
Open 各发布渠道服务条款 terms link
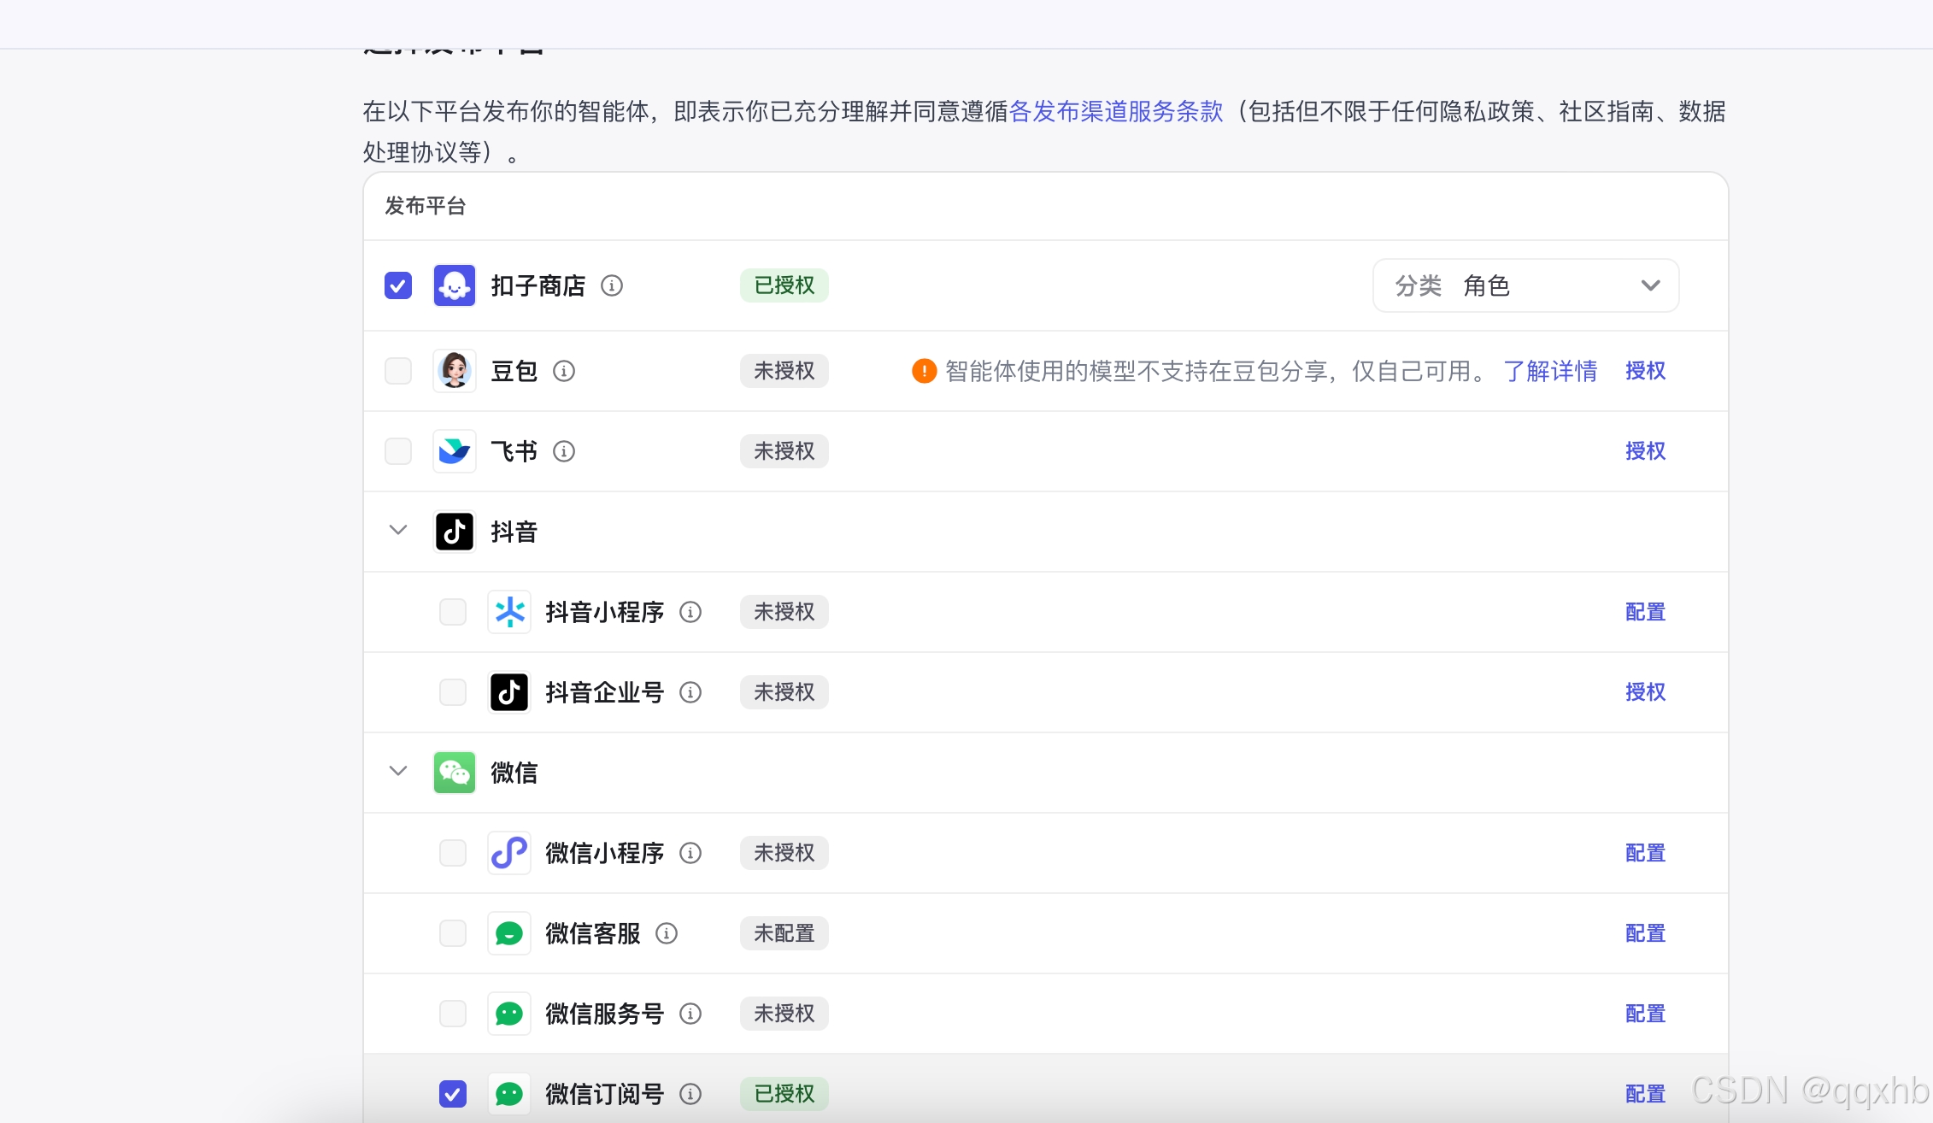(x=1116, y=111)
